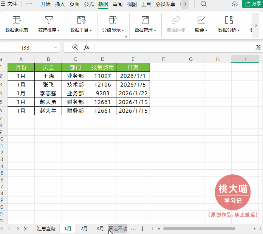Click the 月份 header cell
Viewport: 263px width, 234px height.
point(21,67)
